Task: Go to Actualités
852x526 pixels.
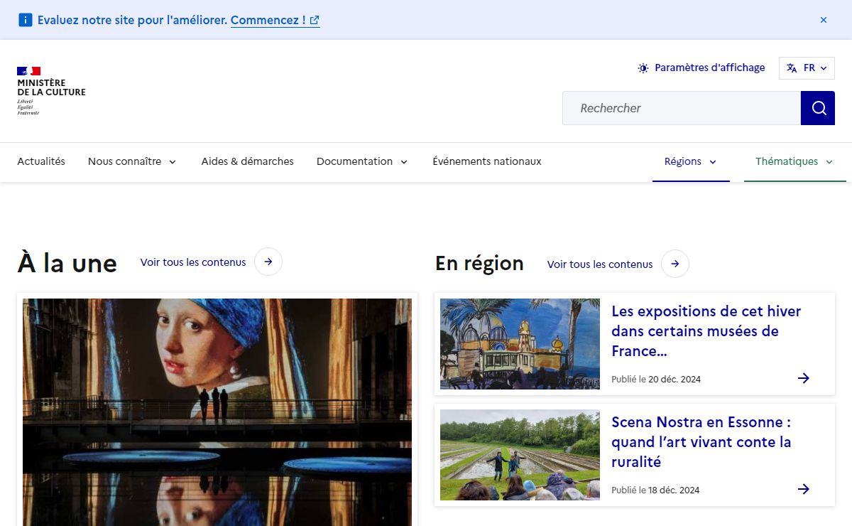Action: click(41, 161)
